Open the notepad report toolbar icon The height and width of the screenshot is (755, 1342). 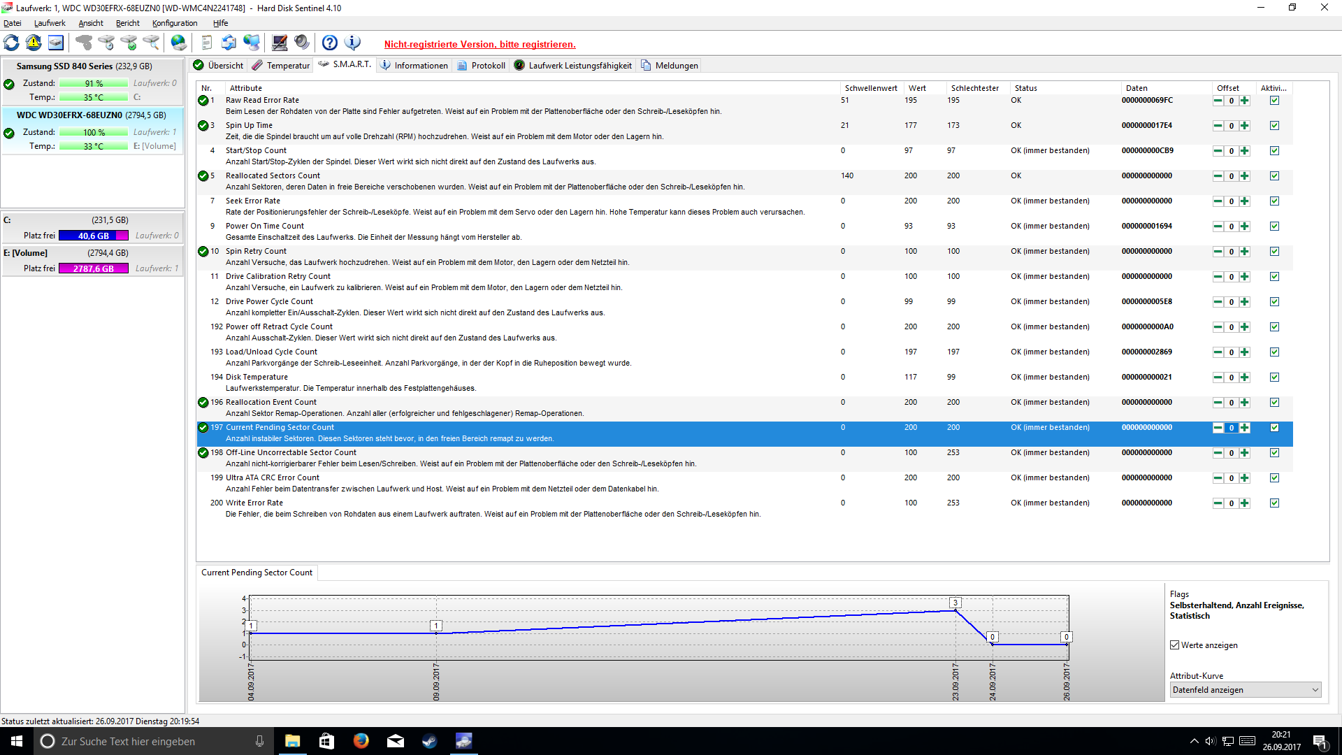click(206, 43)
